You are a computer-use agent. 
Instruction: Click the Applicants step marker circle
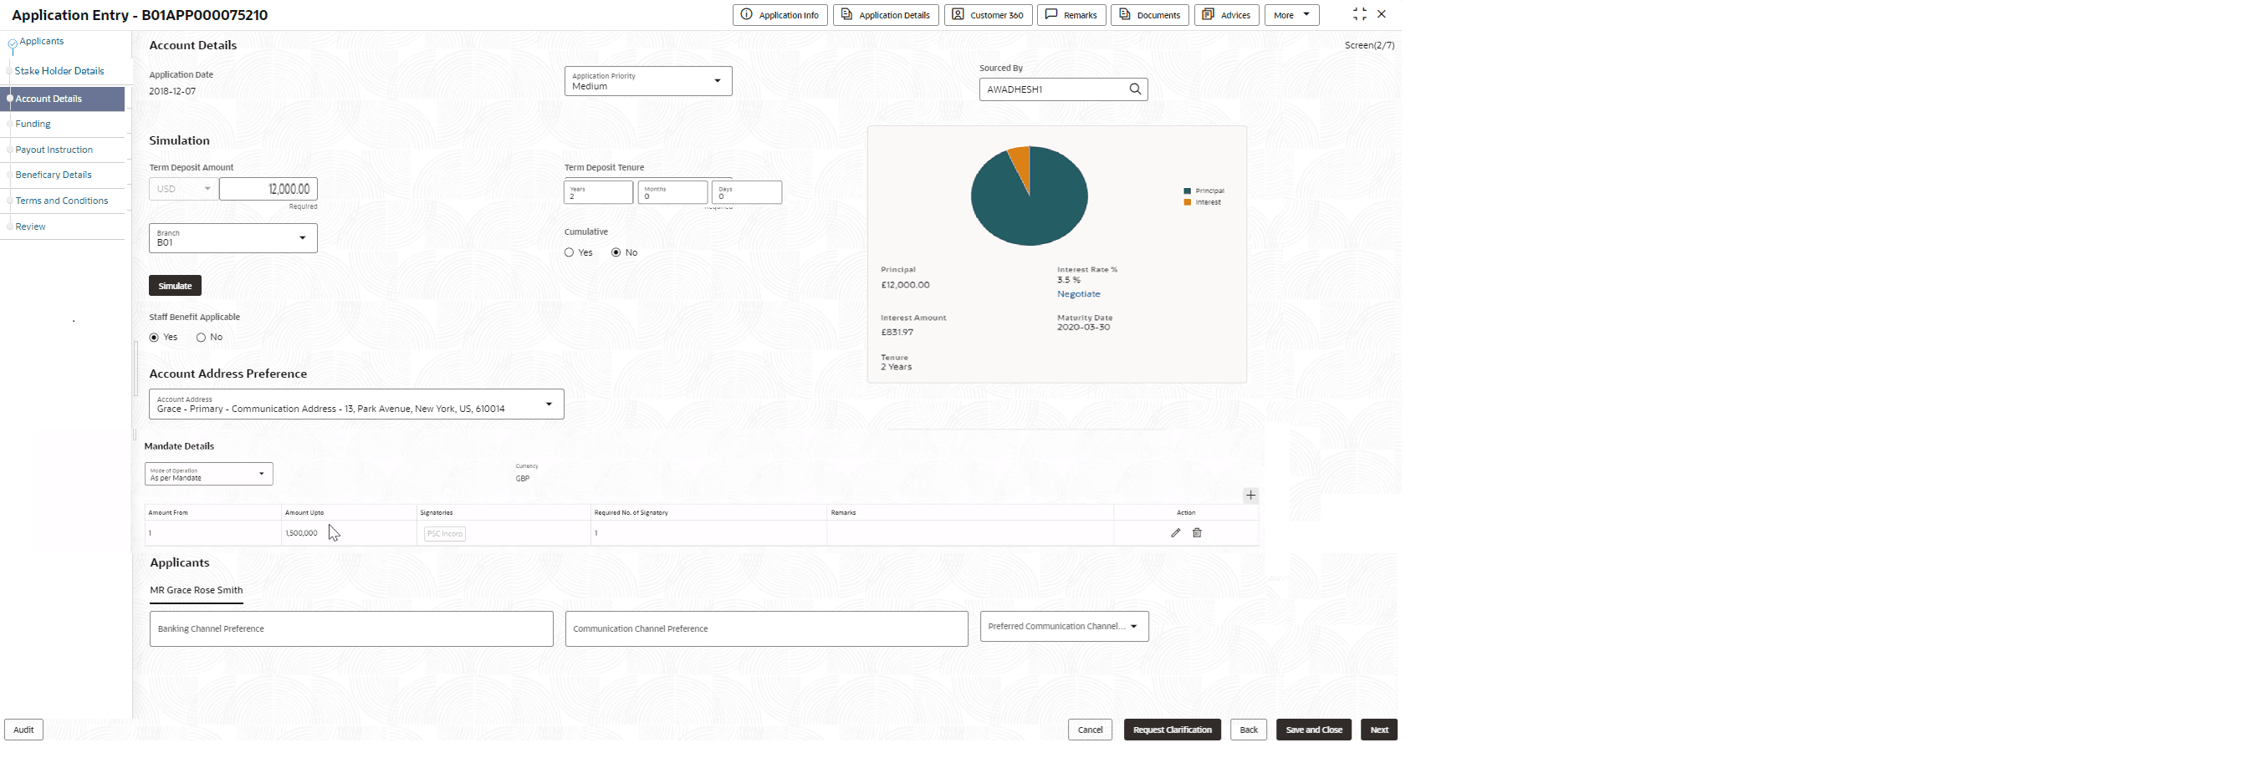pyautogui.click(x=13, y=43)
